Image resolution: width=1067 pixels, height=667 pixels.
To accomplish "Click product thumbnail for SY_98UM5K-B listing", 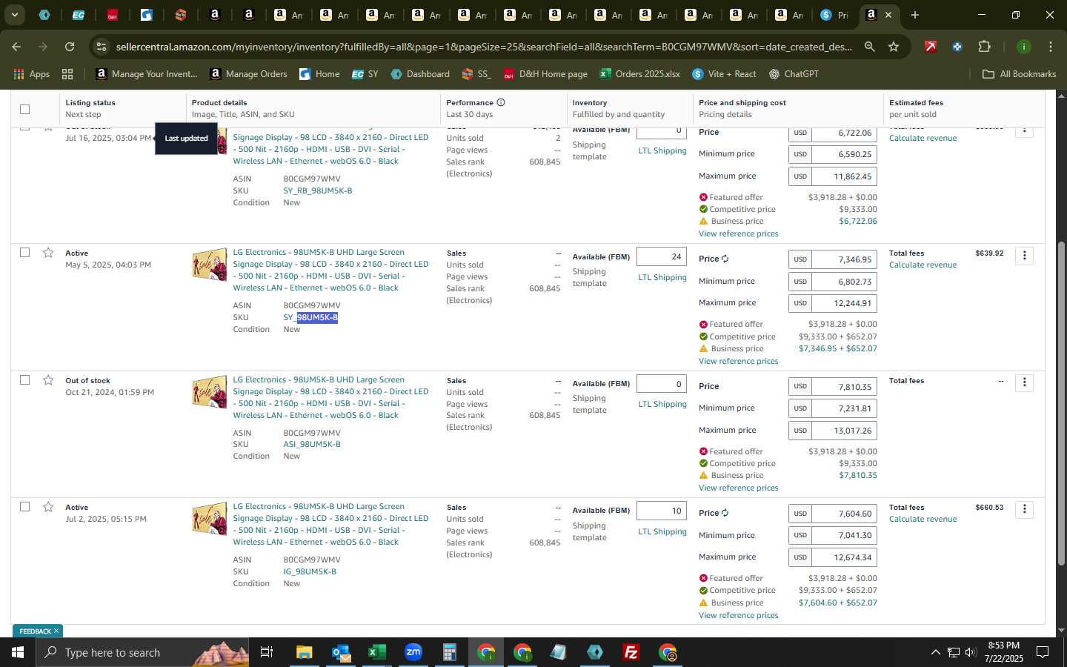I will [210, 265].
